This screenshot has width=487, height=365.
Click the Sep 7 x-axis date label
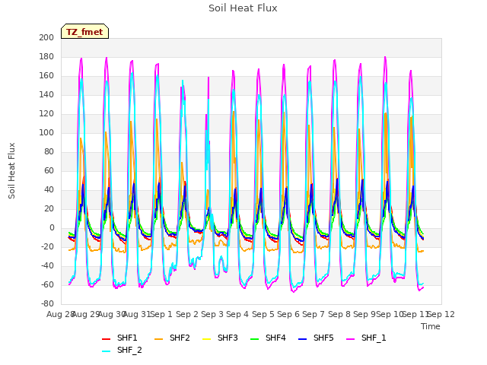point(314,314)
